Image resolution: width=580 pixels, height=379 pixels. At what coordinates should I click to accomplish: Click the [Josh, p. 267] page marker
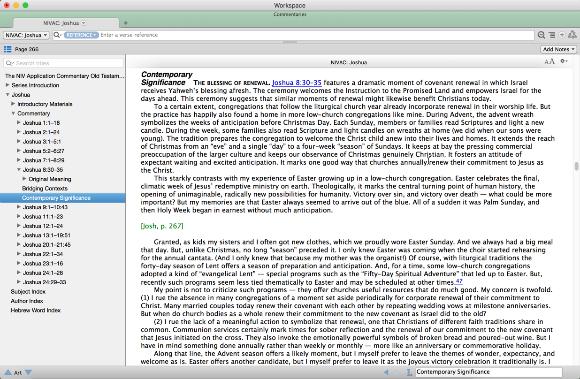[x=162, y=226]
